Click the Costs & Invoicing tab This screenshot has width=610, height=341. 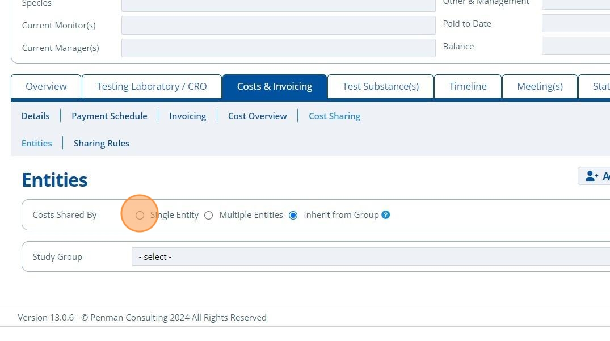click(275, 86)
